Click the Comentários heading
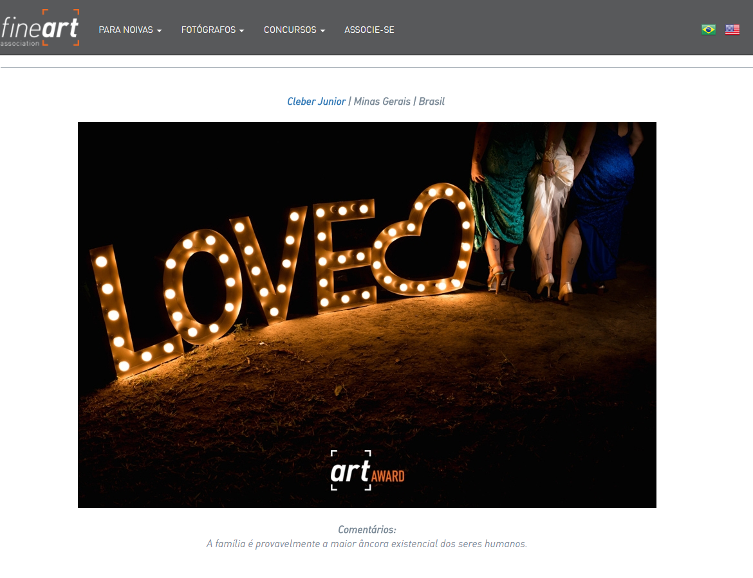Viewport: 753px width, 578px height. click(x=367, y=530)
